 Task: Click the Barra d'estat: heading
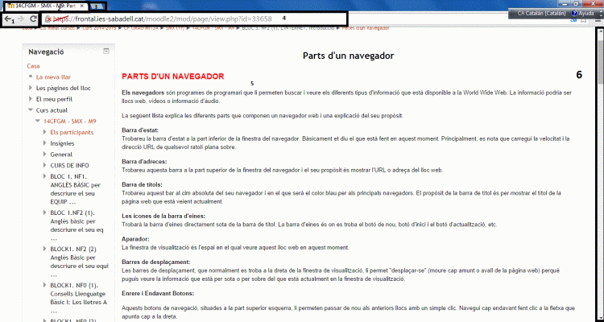click(140, 130)
